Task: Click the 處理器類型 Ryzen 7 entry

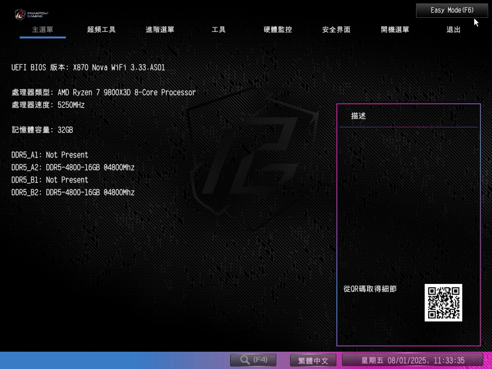Action: click(x=103, y=92)
